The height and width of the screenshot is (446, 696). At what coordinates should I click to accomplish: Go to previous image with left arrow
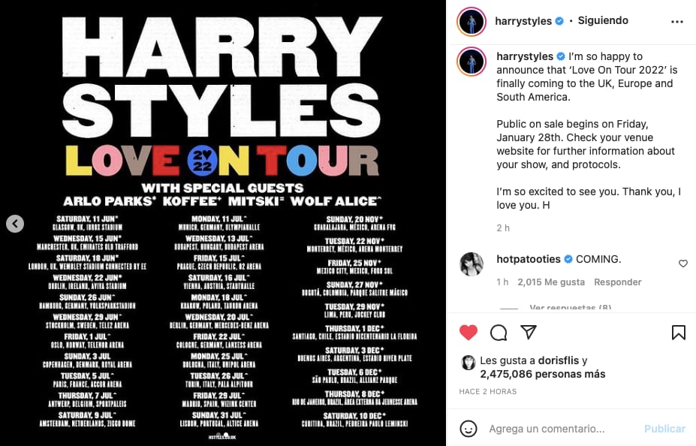pyautogui.click(x=15, y=223)
